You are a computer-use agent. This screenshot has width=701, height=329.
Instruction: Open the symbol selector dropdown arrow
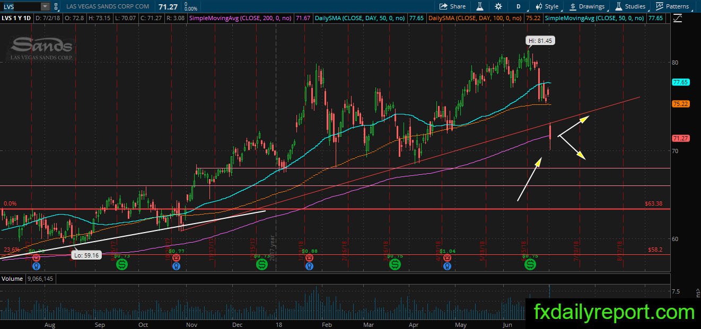tap(45, 6)
